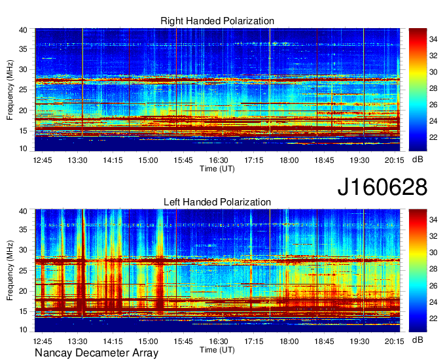
Task: Click the 16:30 time tick of Right Handed plot
Action: pos(219,160)
